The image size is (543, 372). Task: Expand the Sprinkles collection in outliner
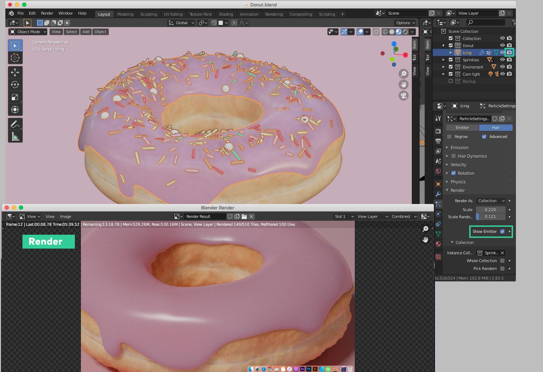(444, 60)
